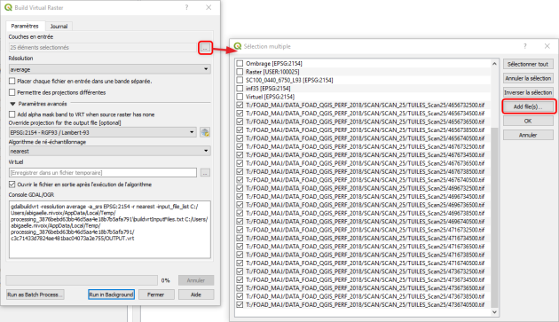Select the 4736740500.tif row text
Screen dimensions: 559x322
[x=365, y=304]
